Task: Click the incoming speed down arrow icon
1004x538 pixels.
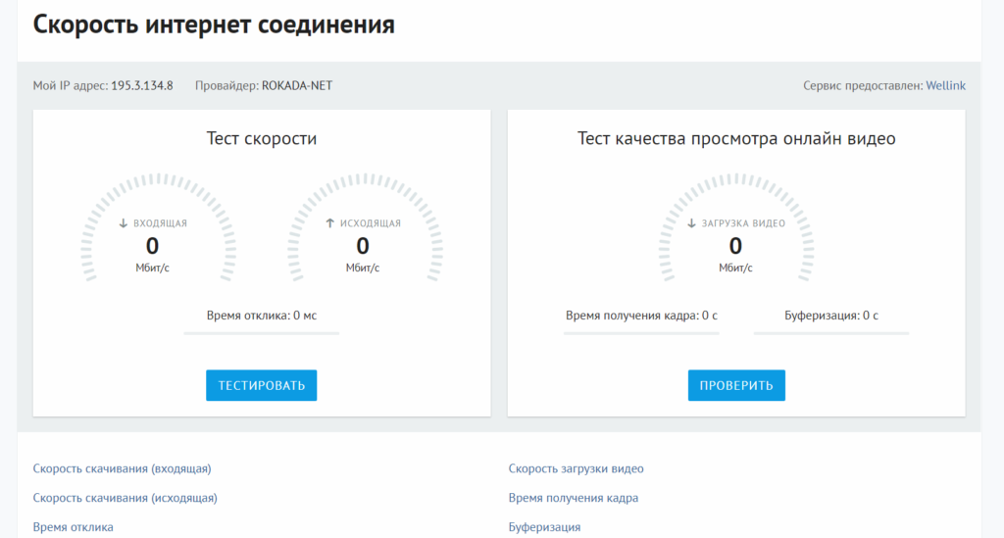Action: click(124, 223)
